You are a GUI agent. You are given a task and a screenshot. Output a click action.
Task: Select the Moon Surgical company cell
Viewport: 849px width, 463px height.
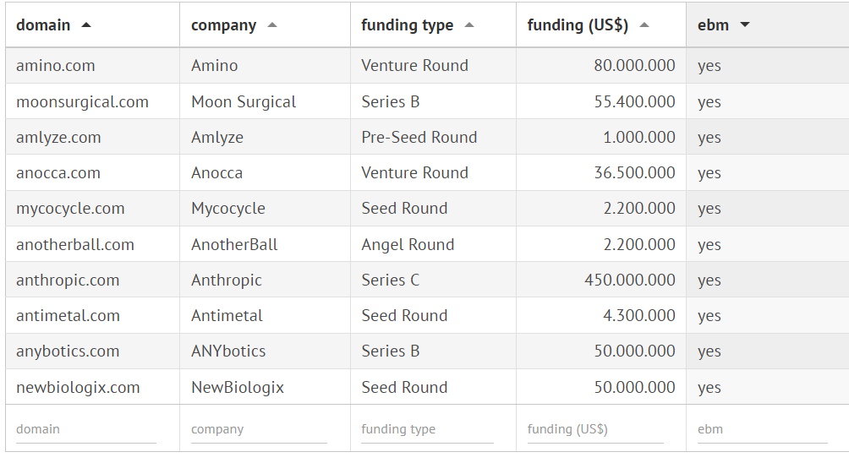pos(244,102)
